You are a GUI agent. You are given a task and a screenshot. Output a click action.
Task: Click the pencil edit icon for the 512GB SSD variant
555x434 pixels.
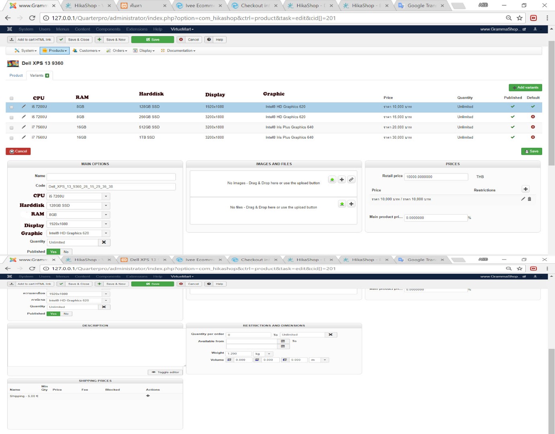pyautogui.click(x=24, y=127)
